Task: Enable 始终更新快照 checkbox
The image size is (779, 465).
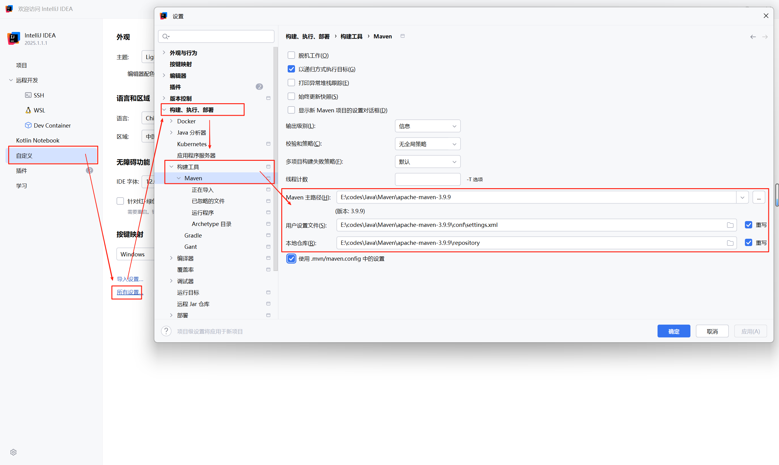Action: click(x=291, y=96)
